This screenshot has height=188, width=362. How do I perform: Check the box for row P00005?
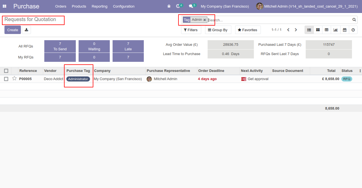(6, 79)
